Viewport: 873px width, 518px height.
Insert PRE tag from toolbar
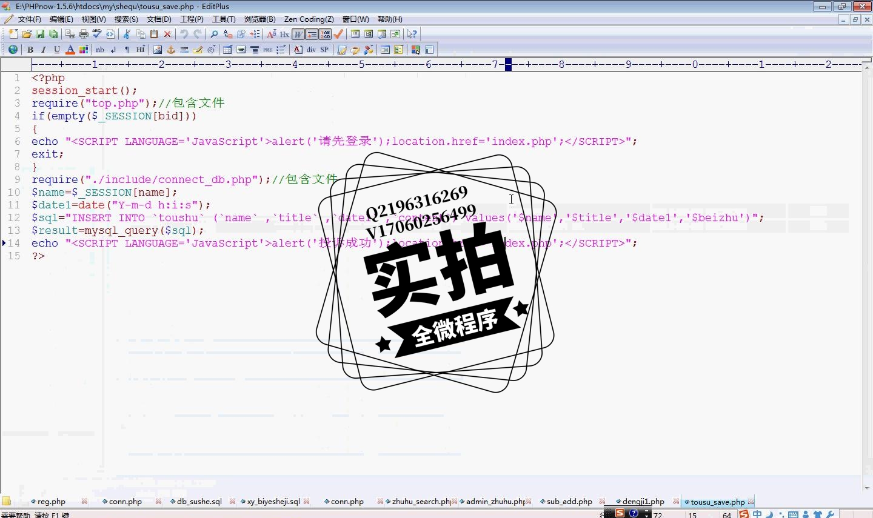(x=267, y=50)
